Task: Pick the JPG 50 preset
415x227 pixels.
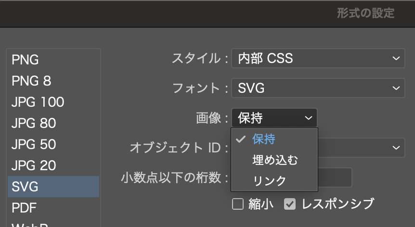Action: point(53,144)
